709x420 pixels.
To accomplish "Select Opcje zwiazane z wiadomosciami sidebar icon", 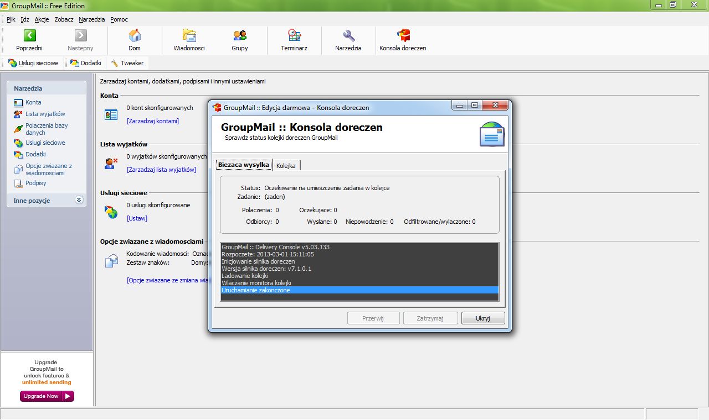I will tap(18, 169).
